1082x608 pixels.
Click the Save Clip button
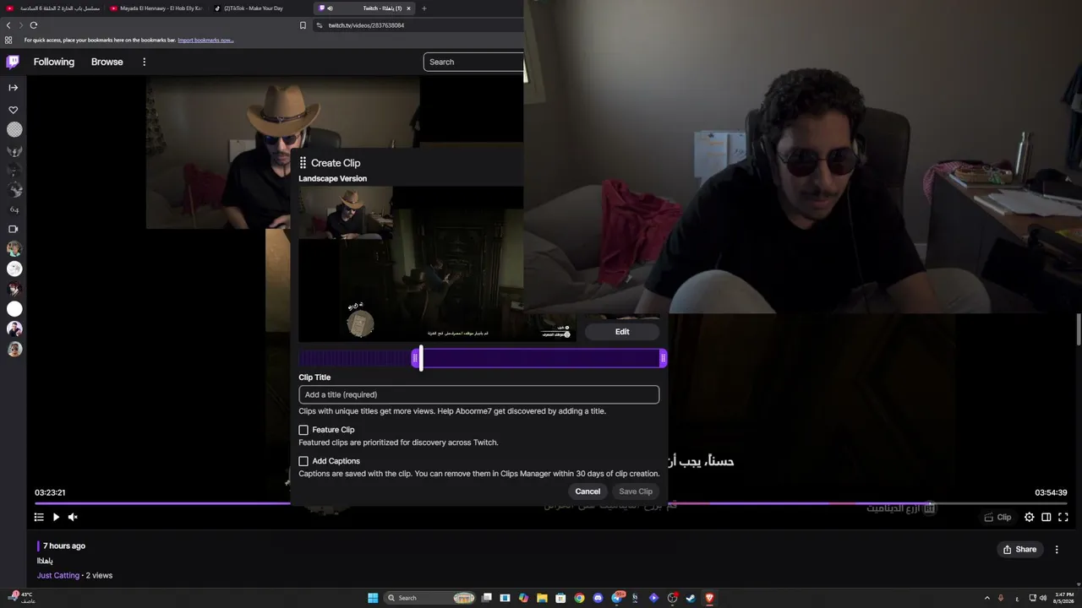pos(636,491)
